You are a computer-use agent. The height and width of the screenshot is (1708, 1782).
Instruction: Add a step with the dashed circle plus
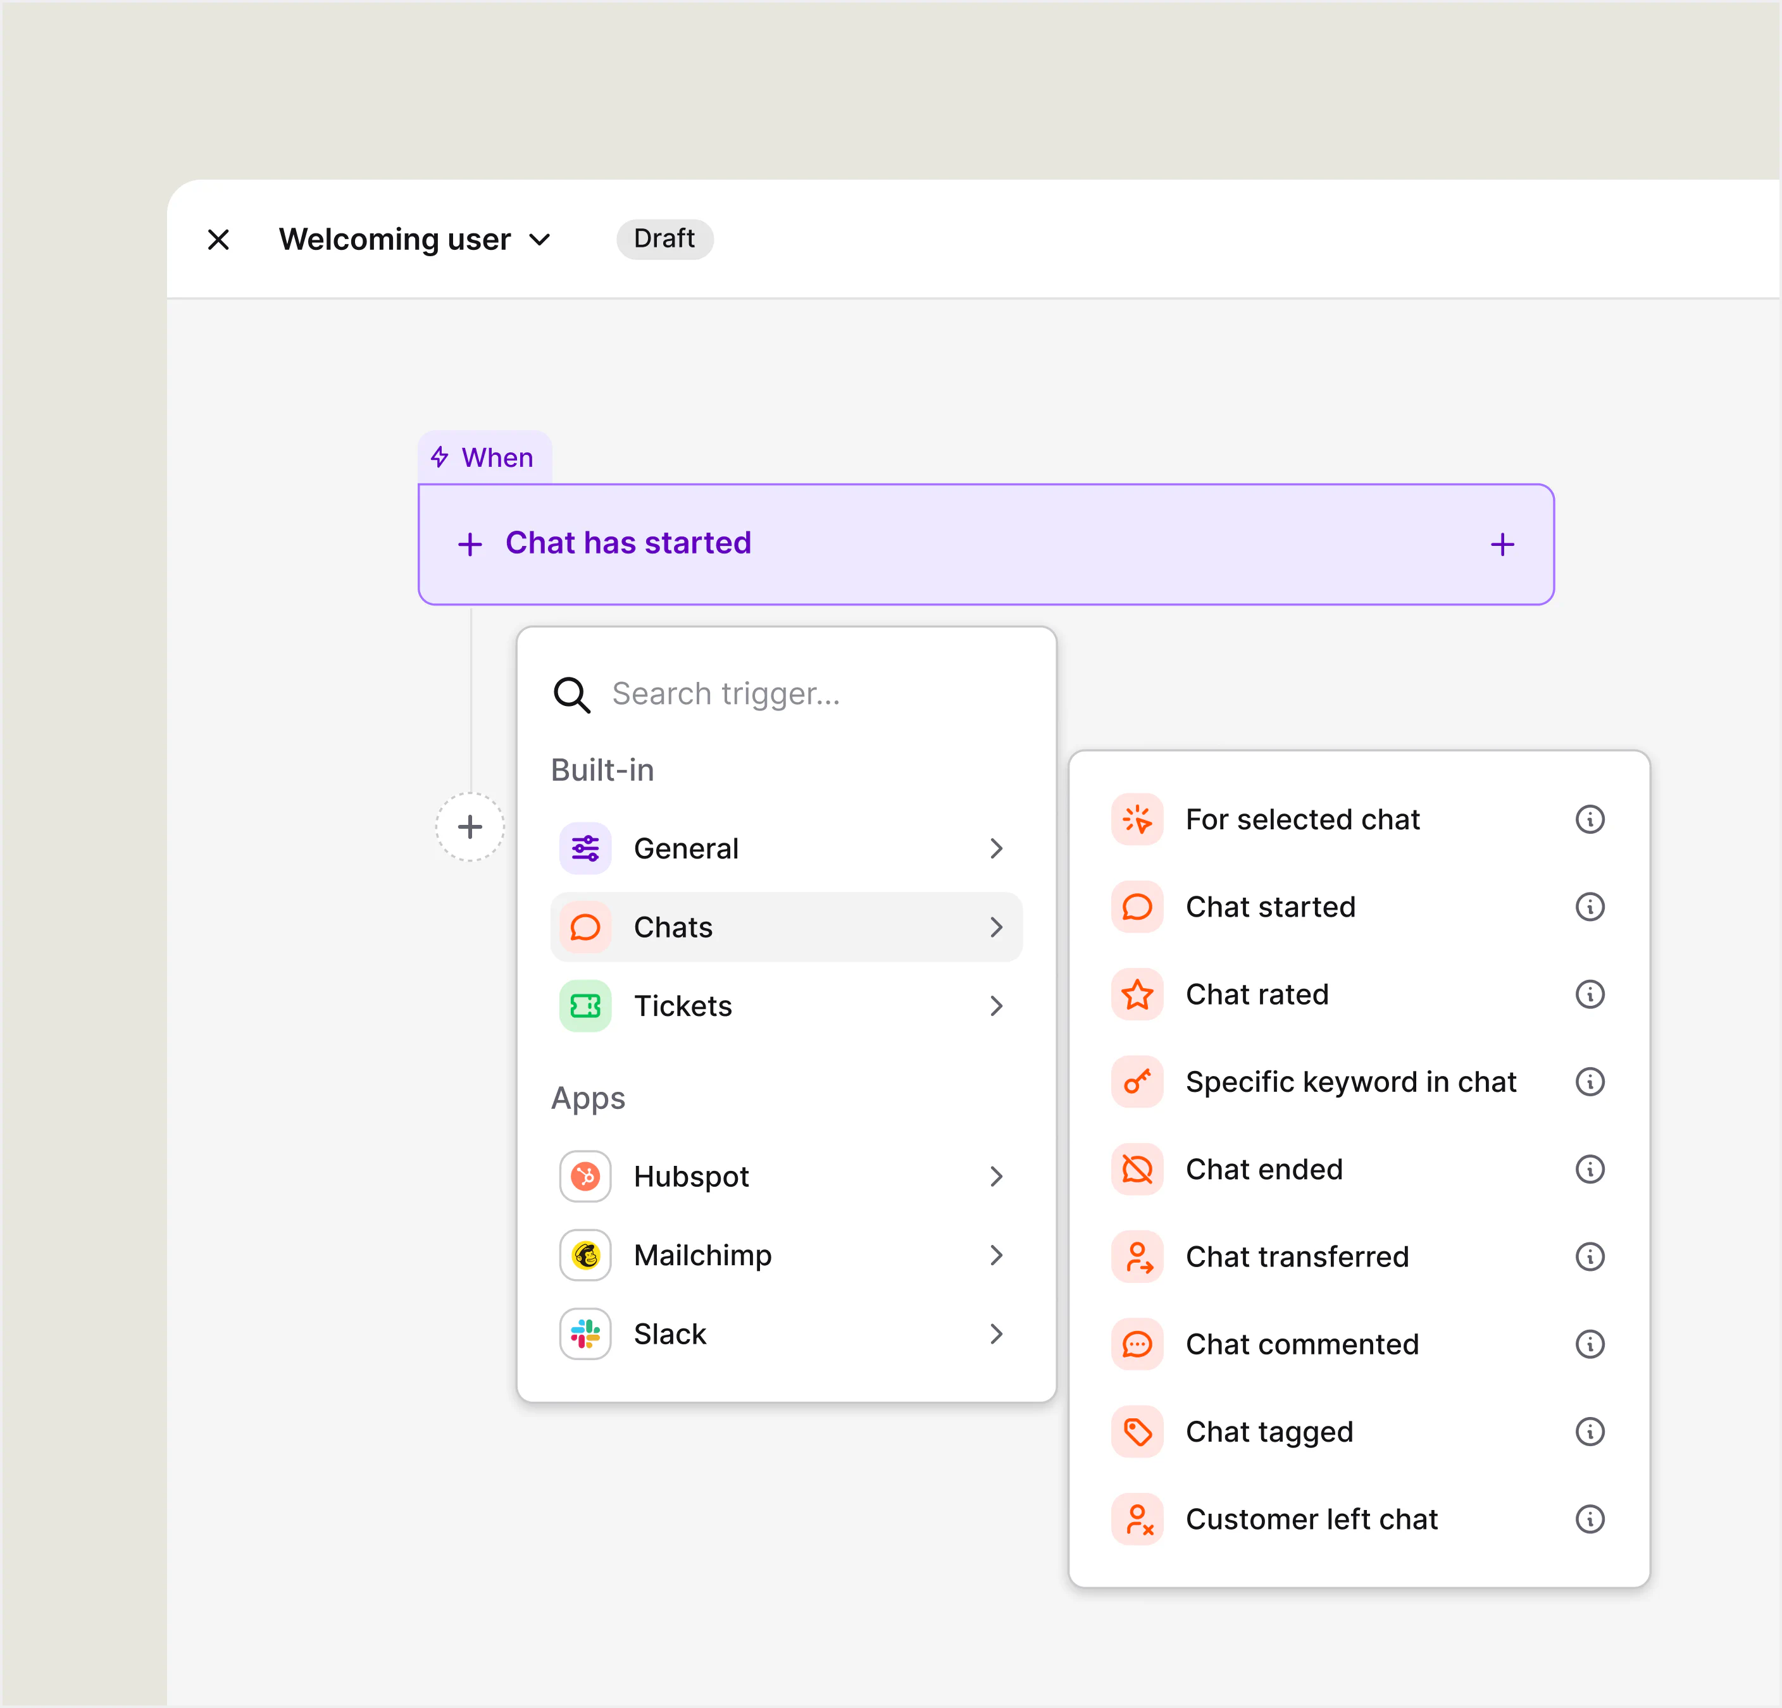click(470, 827)
